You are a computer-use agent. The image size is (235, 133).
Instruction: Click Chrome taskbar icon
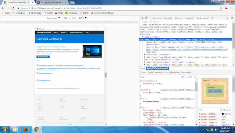click(37, 130)
